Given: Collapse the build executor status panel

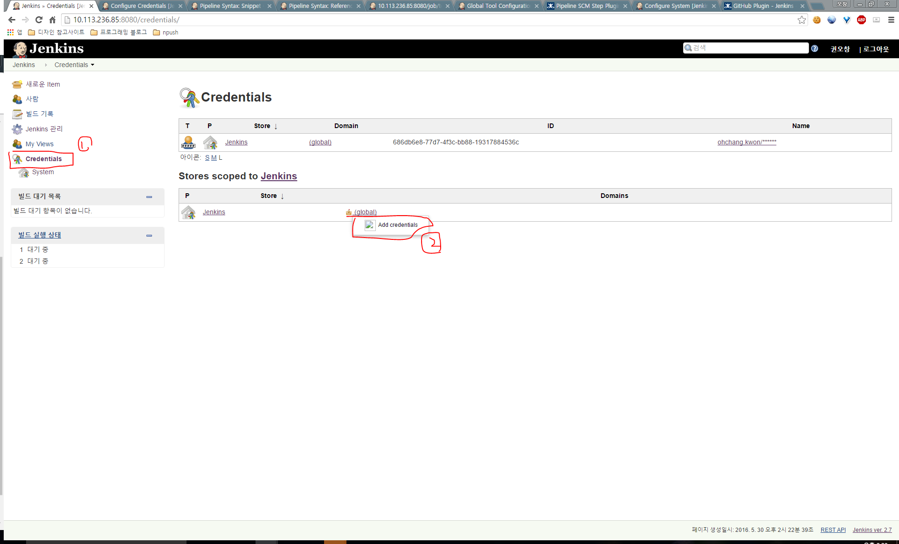Looking at the screenshot, I should [149, 235].
